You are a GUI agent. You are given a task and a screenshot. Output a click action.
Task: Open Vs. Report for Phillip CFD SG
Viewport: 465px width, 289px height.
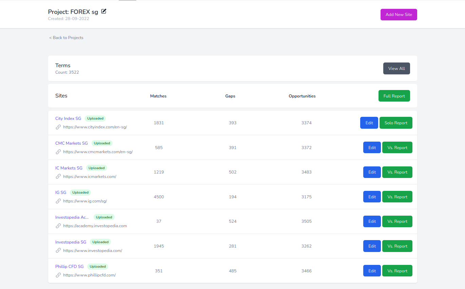click(x=397, y=271)
